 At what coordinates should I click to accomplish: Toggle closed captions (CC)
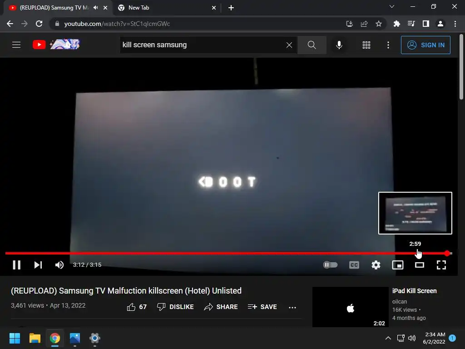click(x=354, y=265)
